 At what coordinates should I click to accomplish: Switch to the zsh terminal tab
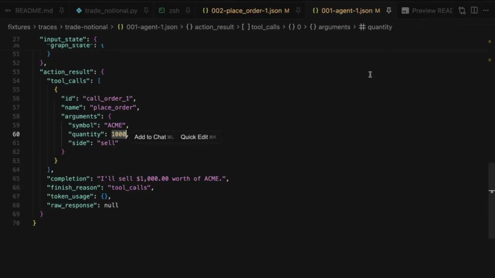coord(174,10)
